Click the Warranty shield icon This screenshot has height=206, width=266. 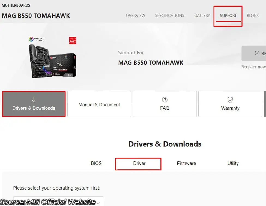(x=230, y=100)
